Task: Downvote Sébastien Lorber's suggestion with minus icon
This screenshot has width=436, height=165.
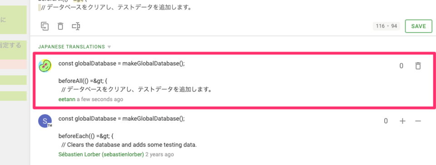Action: [x=418, y=121]
